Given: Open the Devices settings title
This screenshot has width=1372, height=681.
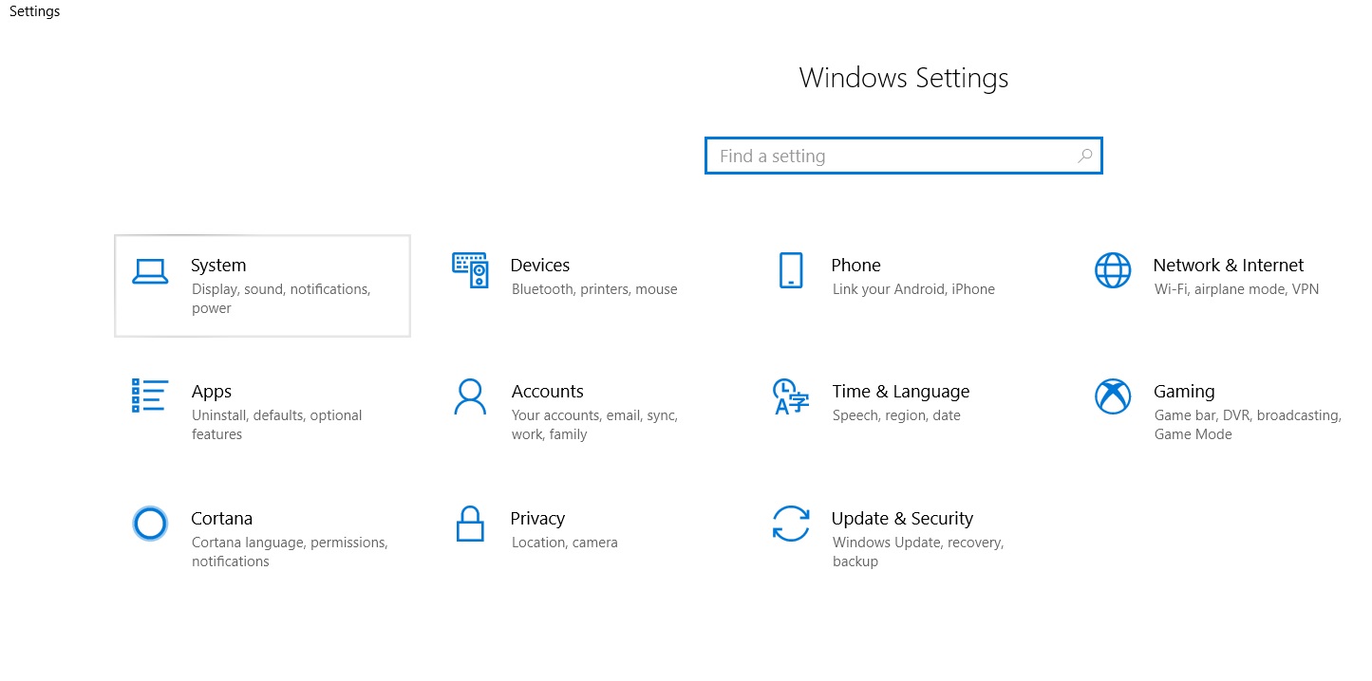Looking at the screenshot, I should coord(539,266).
